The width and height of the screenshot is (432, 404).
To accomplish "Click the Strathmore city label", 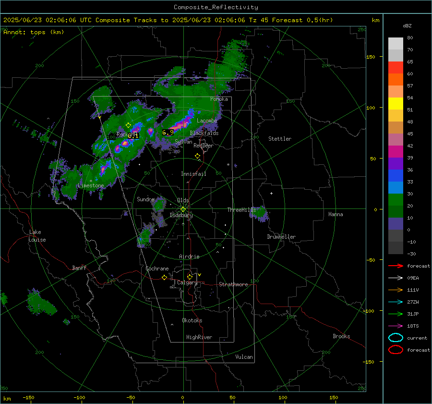I will [233, 284].
